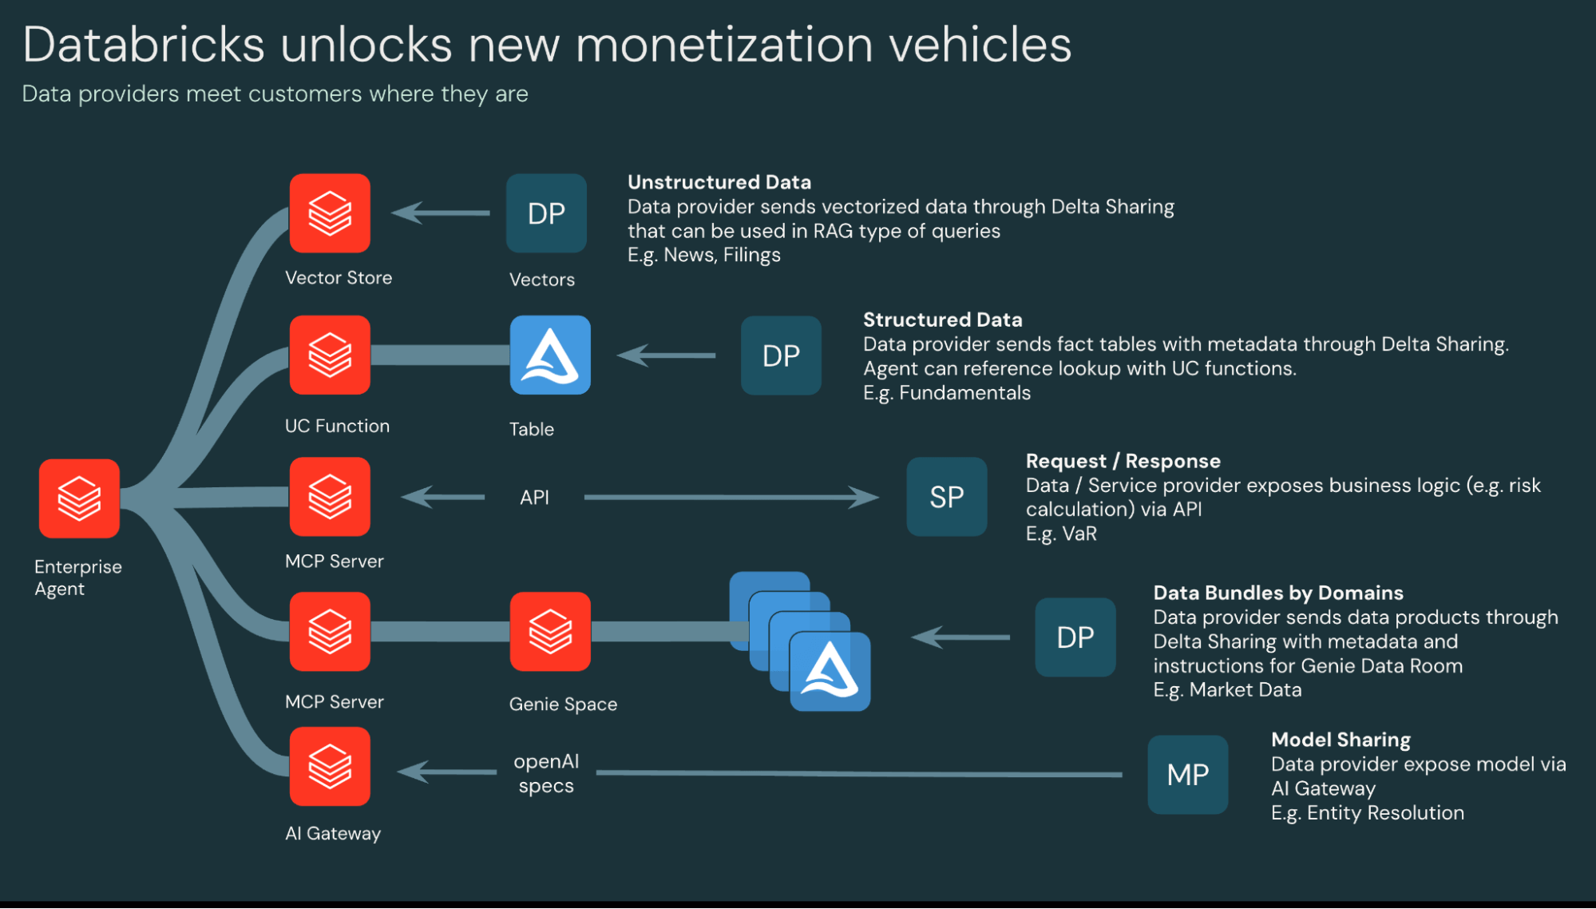Click the lower MCP Server icon

[x=329, y=631]
